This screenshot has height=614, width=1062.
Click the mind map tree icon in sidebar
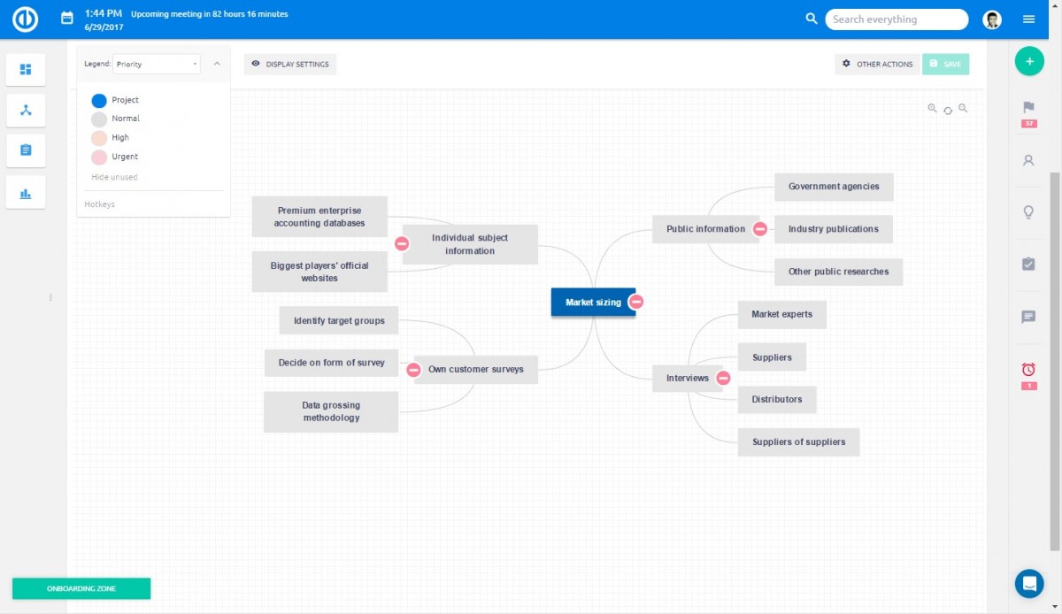point(26,111)
